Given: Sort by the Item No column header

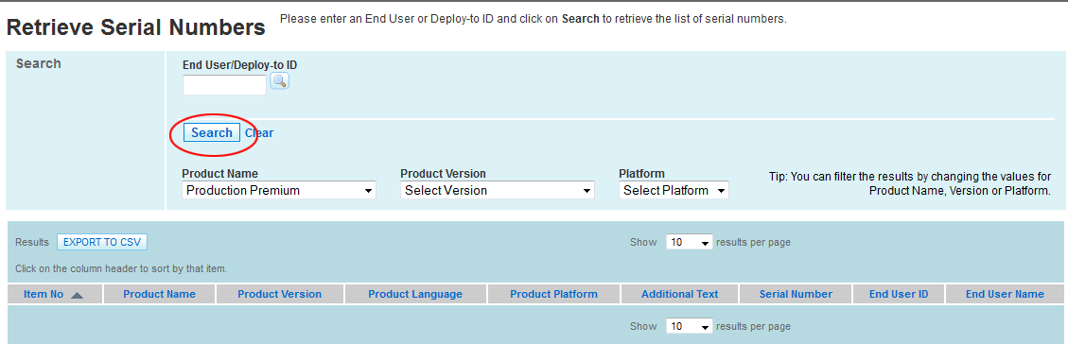Looking at the screenshot, I should (x=44, y=294).
